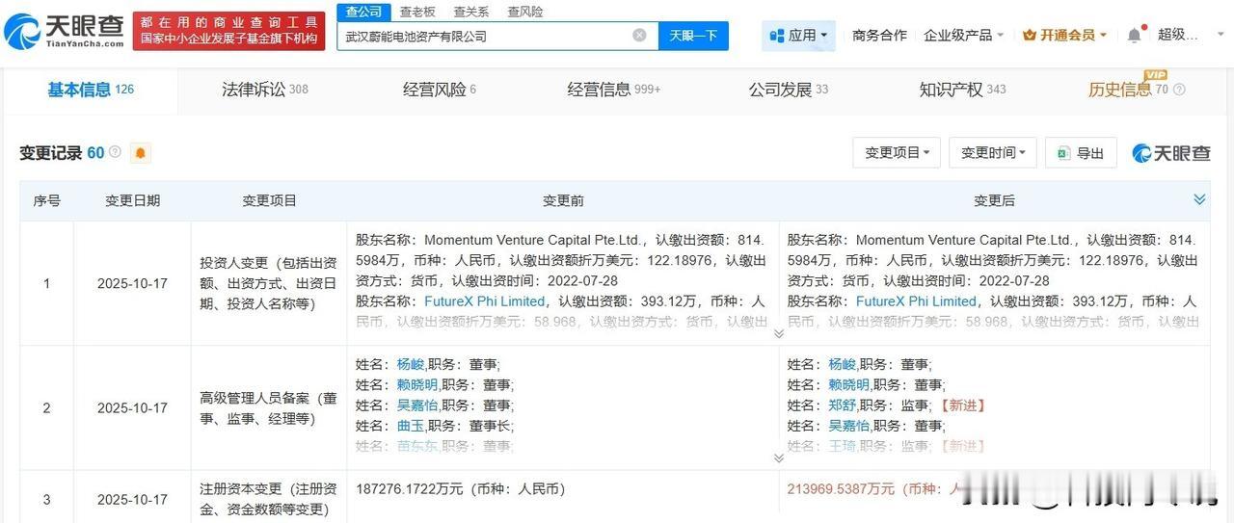Open FutureX Phi Limited link in 变更前 column
This screenshot has width=1234, height=523.
pyautogui.click(x=485, y=301)
